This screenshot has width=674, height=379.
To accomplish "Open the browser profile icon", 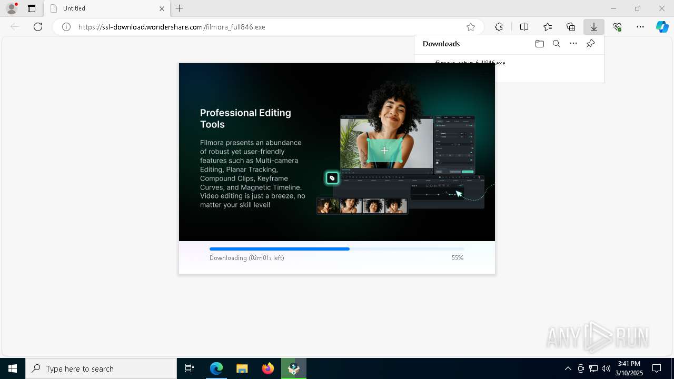I will 12,8.
